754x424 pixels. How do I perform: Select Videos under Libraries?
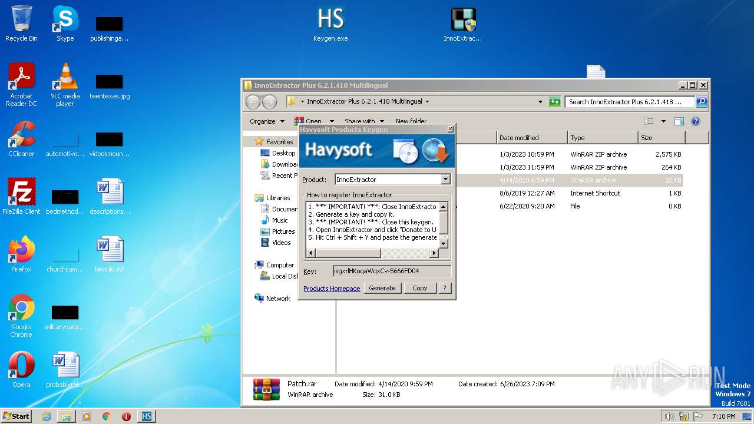pyautogui.click(x=281, y=243)
